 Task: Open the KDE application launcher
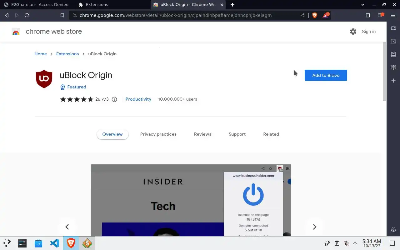point(7,243)
